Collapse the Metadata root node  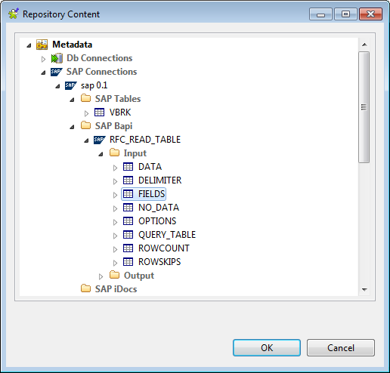coord(29,45)
